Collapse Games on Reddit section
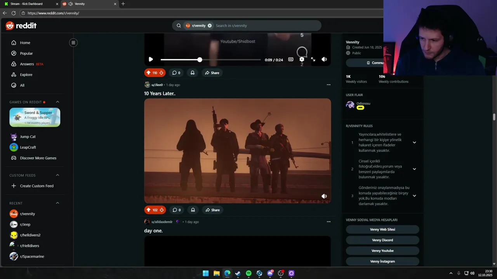The width and height of the screenshot is (497, 279). pos(57,102)
